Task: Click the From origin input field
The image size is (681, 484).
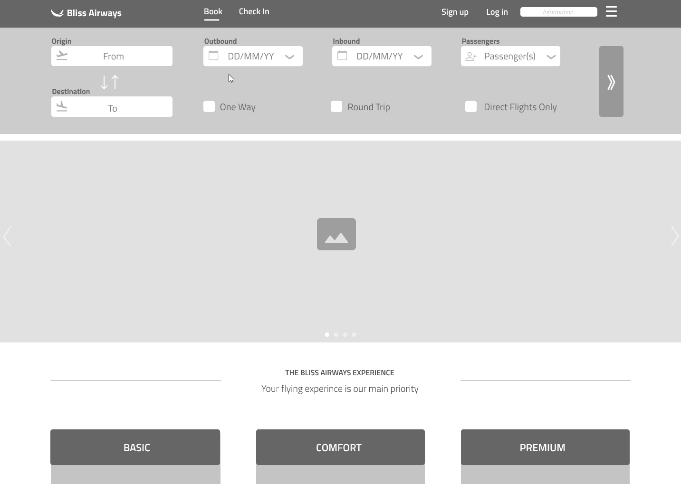Action: (x=112, y=56)
